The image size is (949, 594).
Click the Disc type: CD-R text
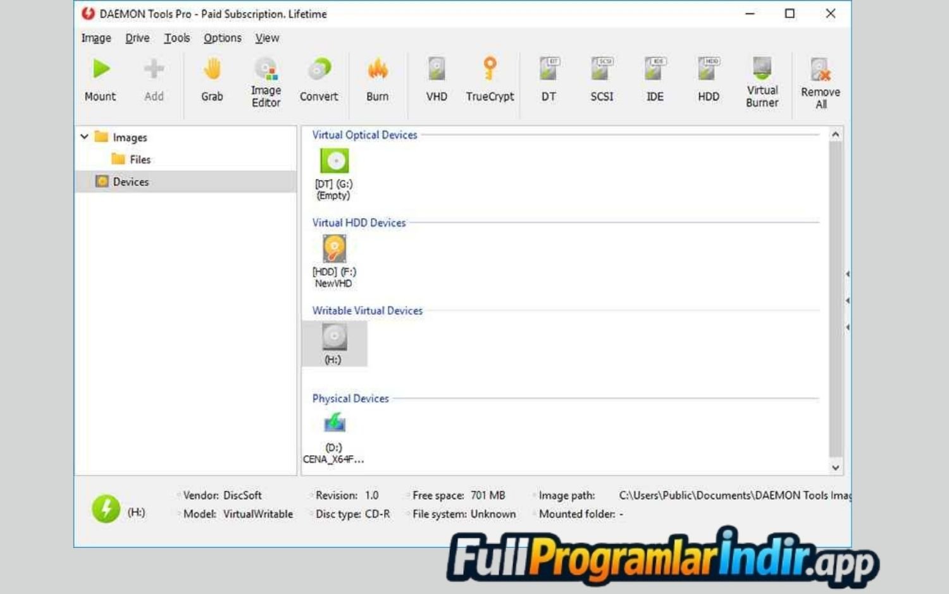coord(352,514)
